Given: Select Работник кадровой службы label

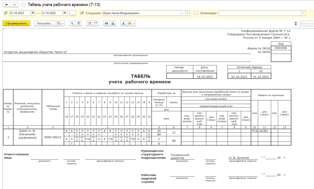Looking at the screenshot, I should (x=149, y=178).
